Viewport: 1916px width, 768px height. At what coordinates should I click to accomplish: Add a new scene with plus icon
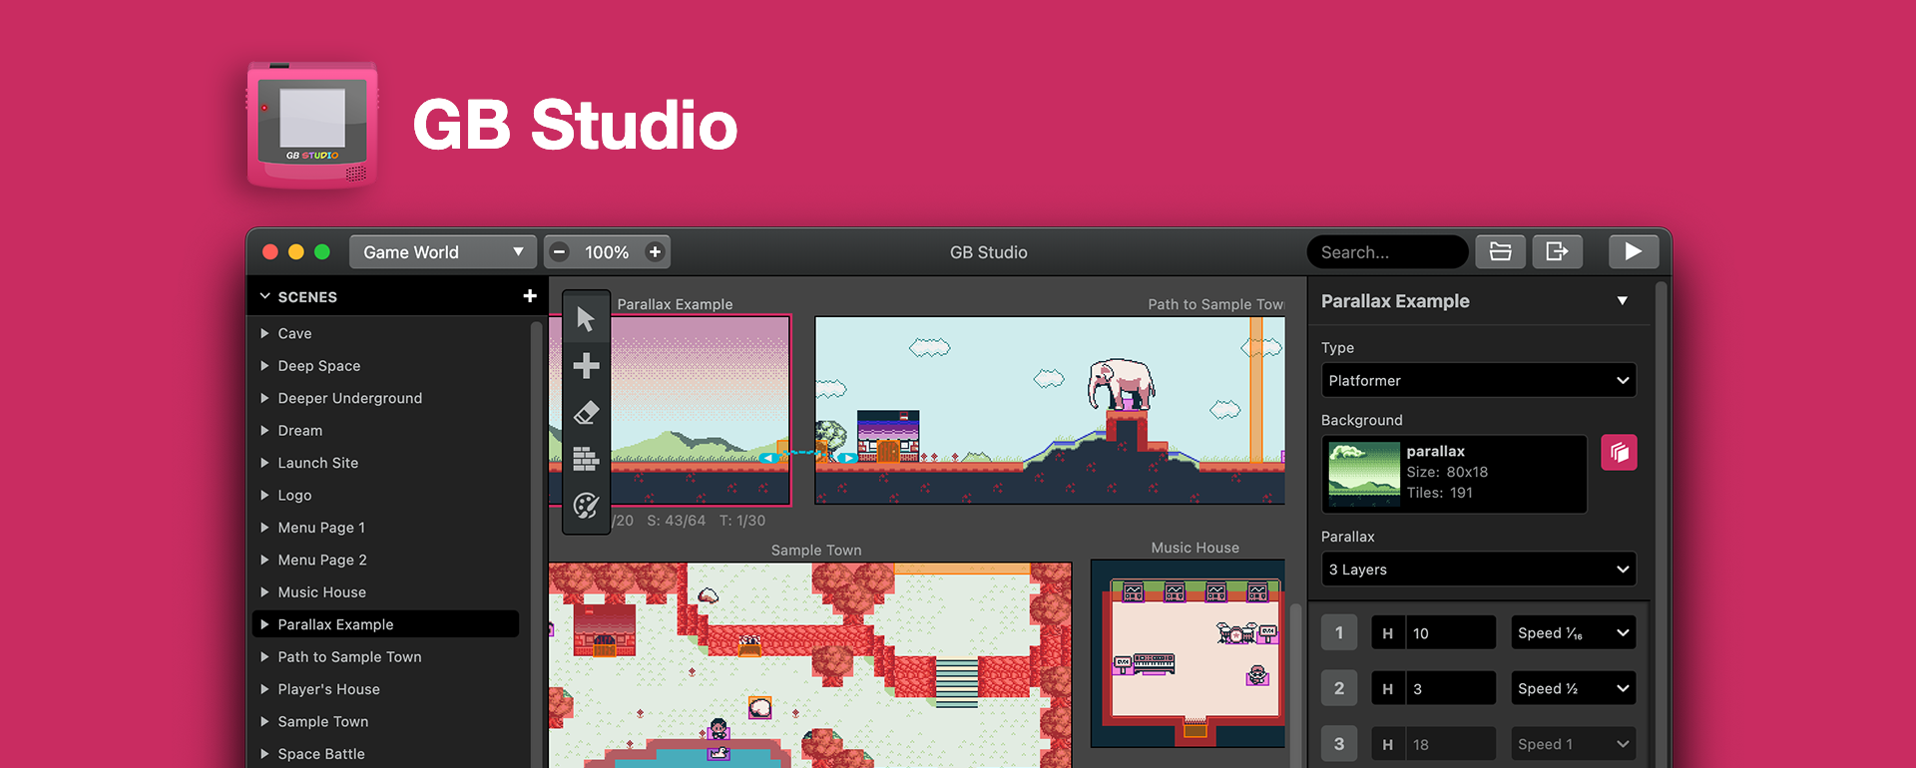click(530, 296)
